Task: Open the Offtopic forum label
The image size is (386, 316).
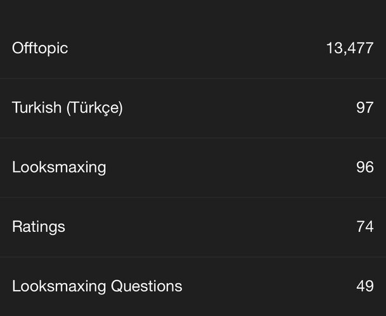Action: 40,49
